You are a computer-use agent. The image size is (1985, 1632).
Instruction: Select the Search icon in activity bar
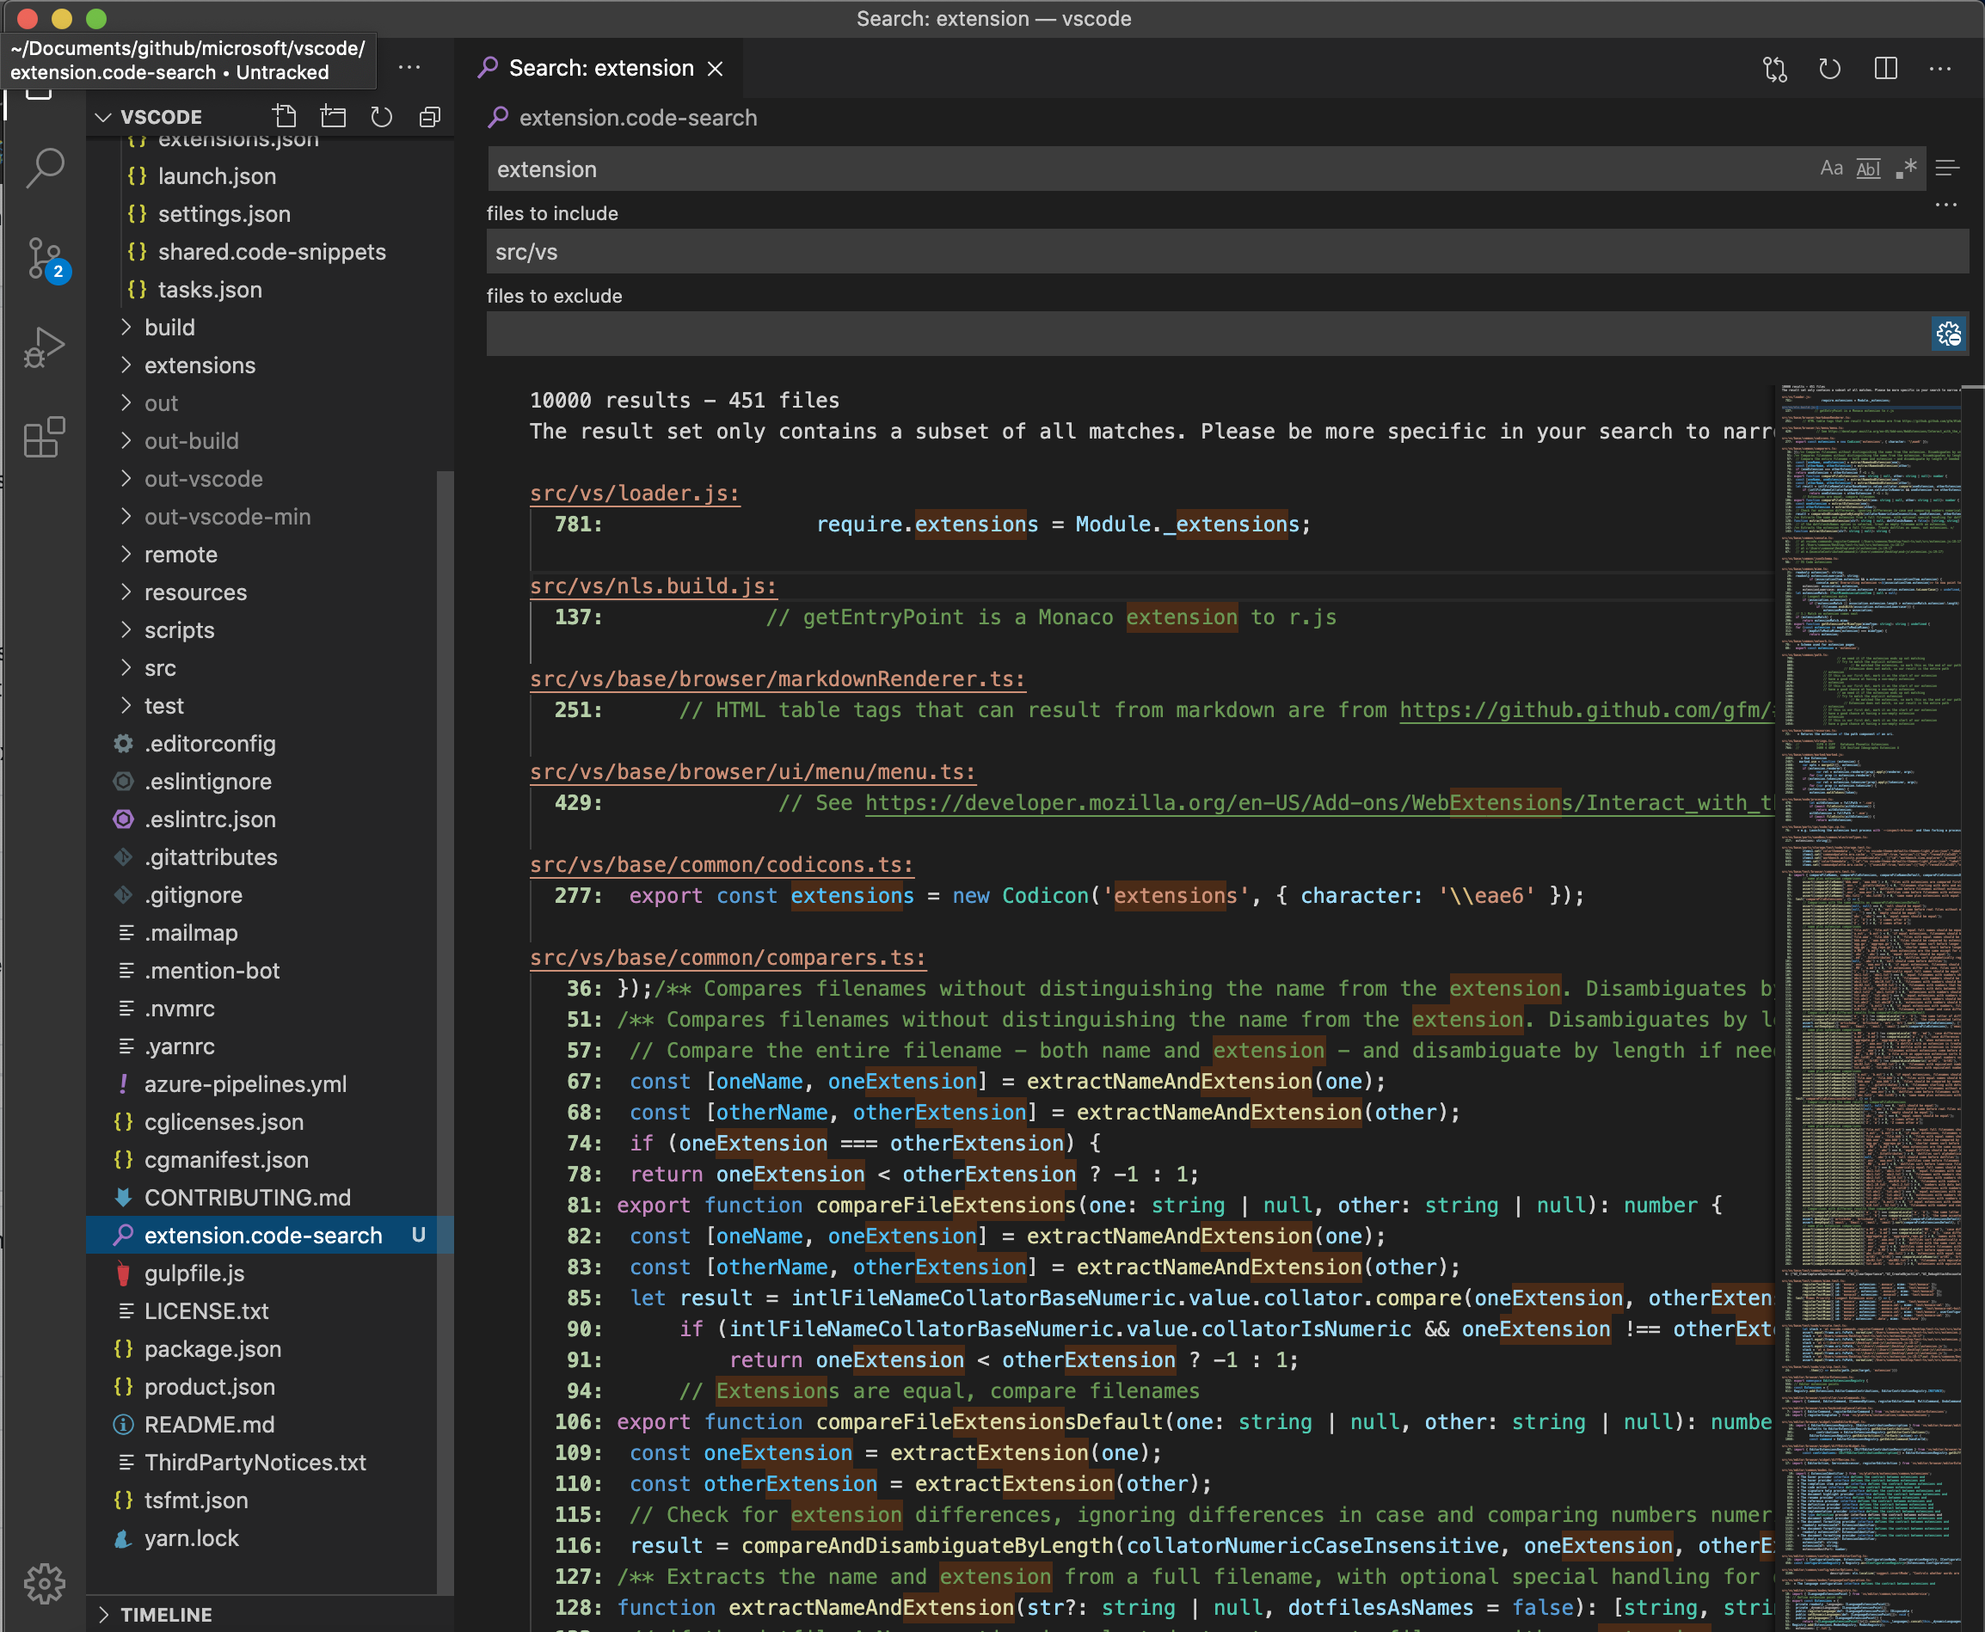tap(44, 168)
